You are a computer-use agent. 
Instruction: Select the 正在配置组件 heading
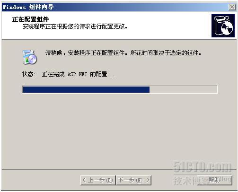pyautogui.click(x=31, y=19)
